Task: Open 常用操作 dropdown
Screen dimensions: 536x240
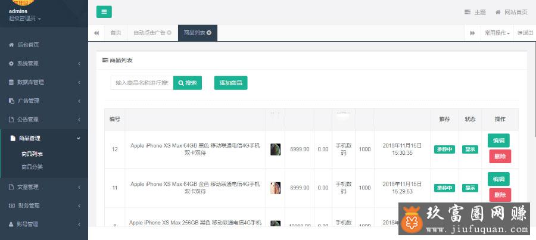Action: coord(497,33)
